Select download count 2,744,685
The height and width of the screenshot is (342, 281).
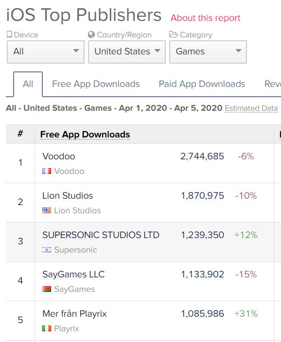202,156
